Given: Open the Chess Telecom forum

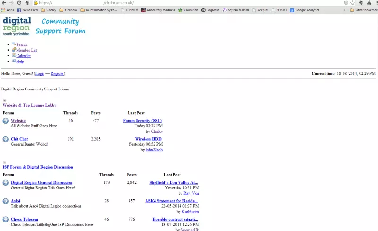Looking at the screenshot, I should pyautogui.click(x=25, y=219).
